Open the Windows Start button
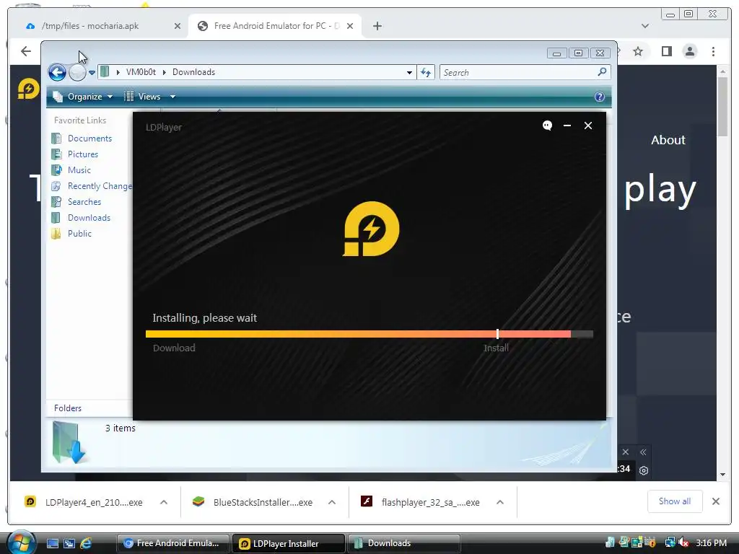The image size is (739, 554). [x=21, y=543]
